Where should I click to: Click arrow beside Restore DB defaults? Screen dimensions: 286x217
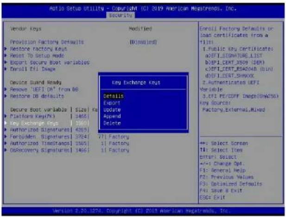6,96
